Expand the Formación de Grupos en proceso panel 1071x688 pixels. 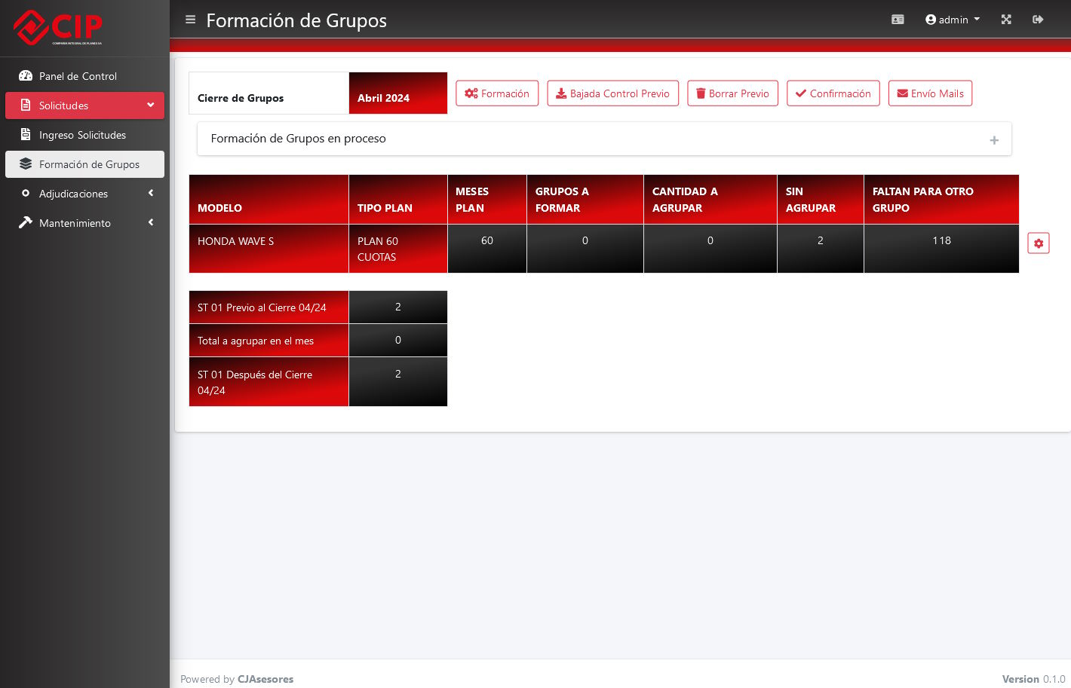(x=993, y=140)
